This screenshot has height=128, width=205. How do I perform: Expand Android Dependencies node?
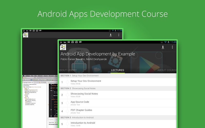[25, 92]
